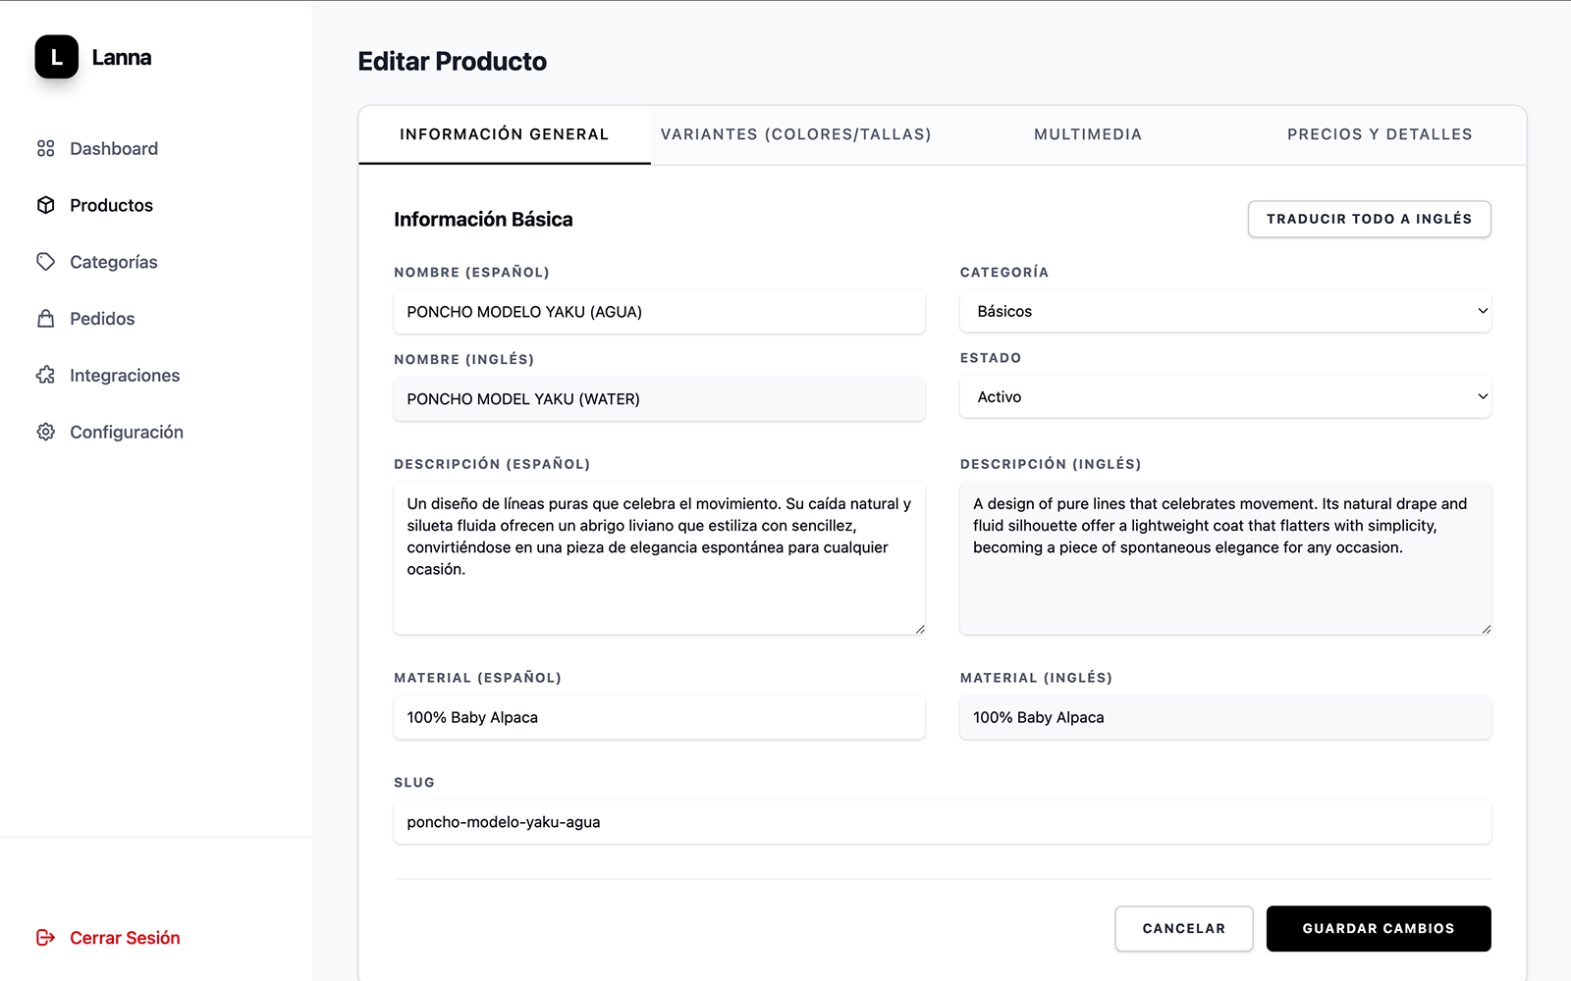Click the Integraciones puzzle icon
Screen dimensions: 1571x981
pos(45,376)
